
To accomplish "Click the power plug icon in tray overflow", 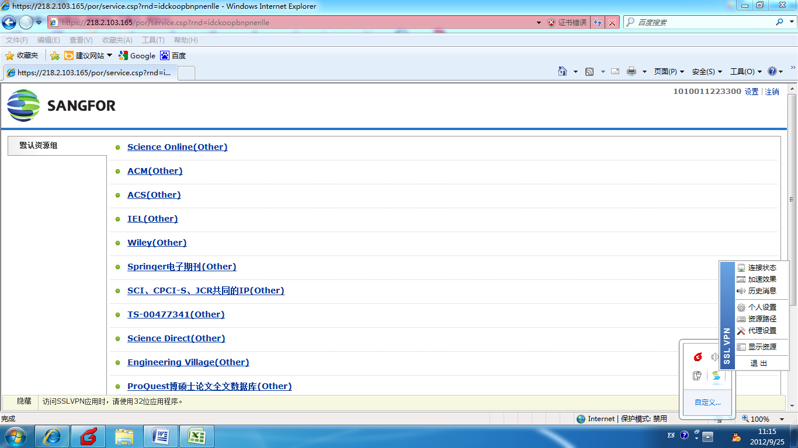I will [x=698, y=376].
